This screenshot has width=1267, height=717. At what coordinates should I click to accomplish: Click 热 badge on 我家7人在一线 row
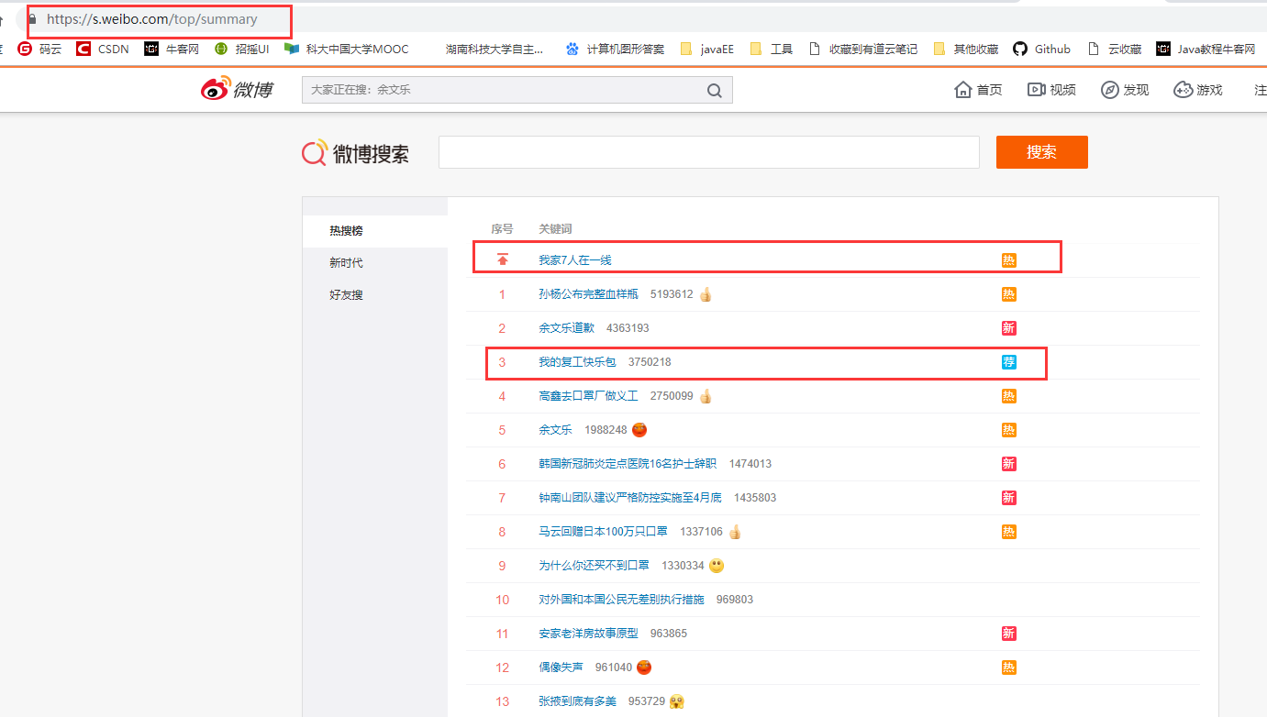(x=1009, y=260)
